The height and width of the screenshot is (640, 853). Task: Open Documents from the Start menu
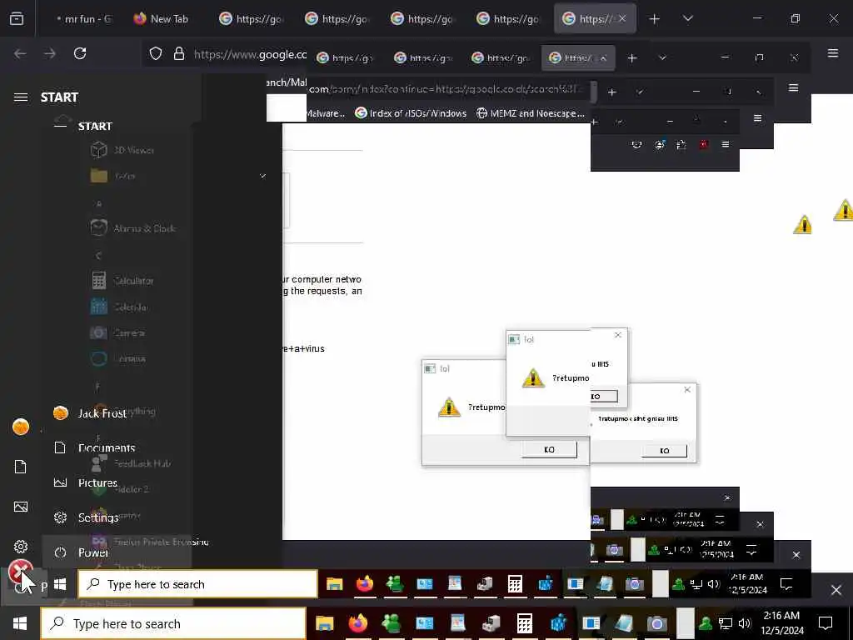click(95, 447)
